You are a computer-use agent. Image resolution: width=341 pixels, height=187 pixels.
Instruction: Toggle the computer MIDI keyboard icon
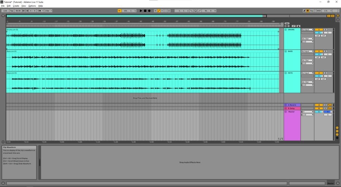tap(308, 11)
